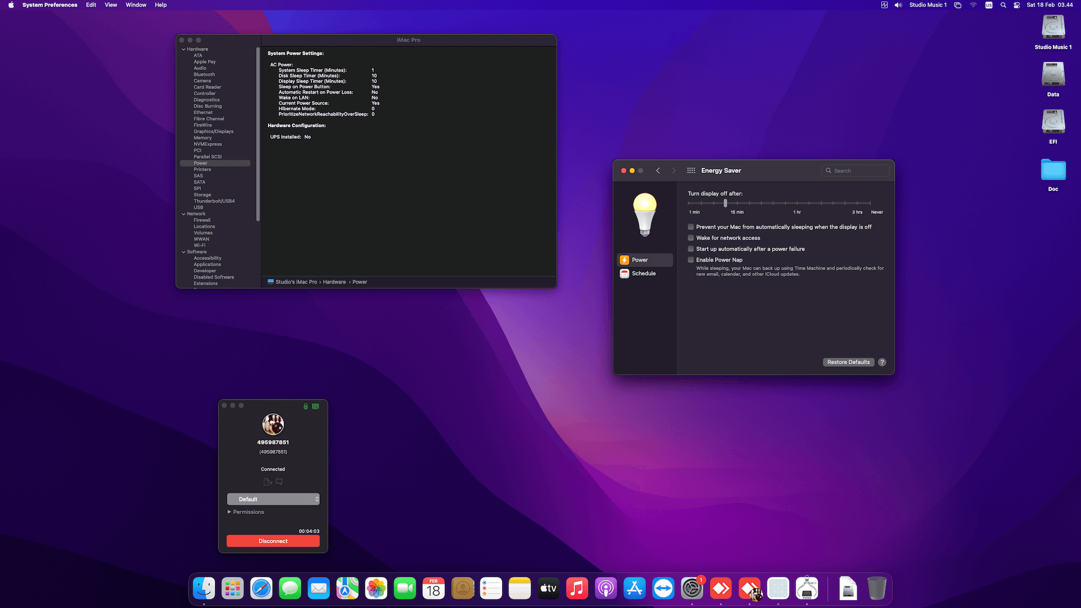Select the Schedule pane in Energy Saver
This screenshot has width=1081, height=608.
point(645,274)
